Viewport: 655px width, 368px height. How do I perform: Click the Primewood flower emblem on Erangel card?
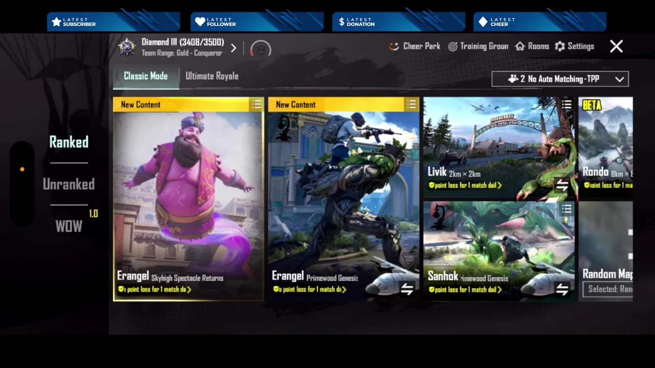pos(284,128)
